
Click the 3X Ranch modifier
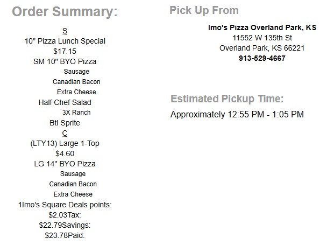click(76, 113)
